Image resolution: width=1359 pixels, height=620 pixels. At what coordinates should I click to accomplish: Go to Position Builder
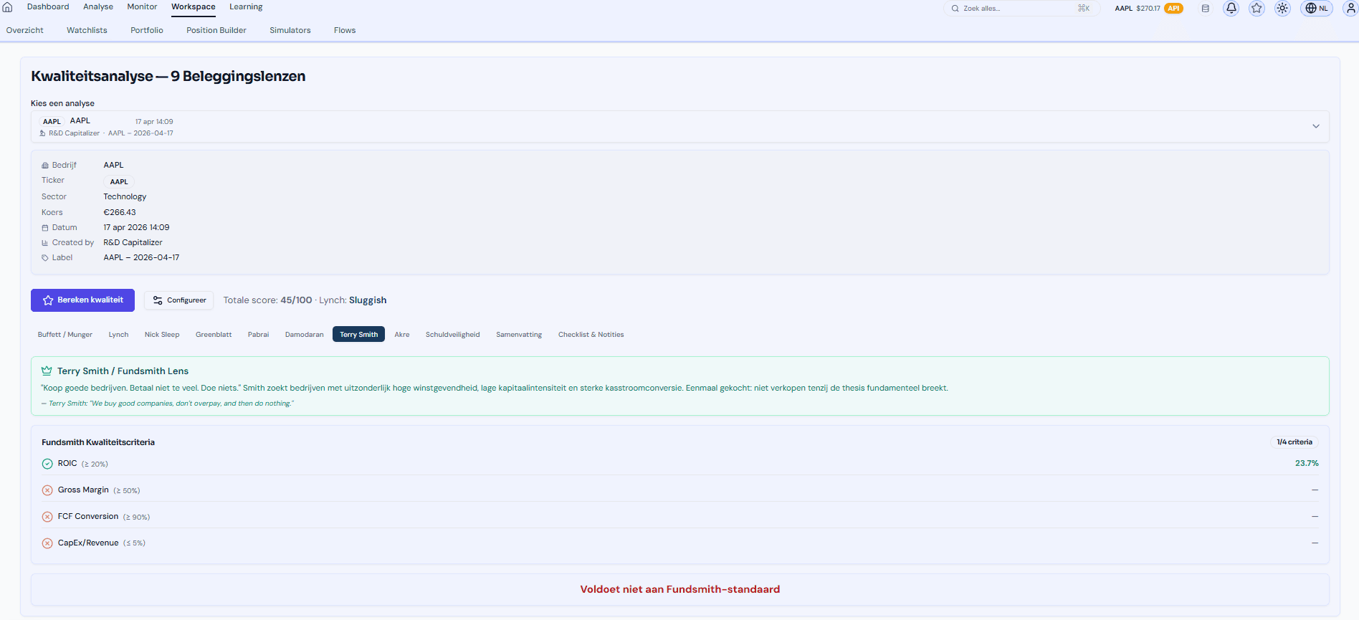(x=216, y=30)
